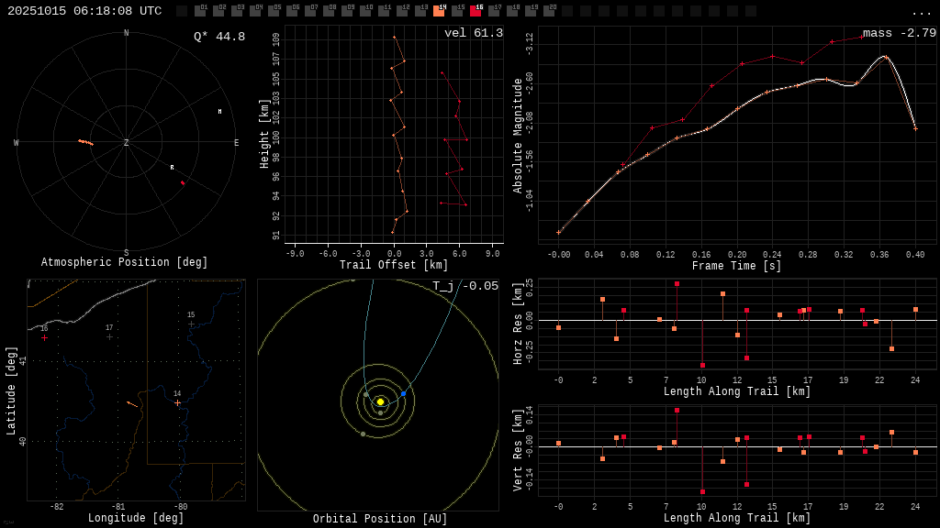The width and height of the screenshot is (940, 528).
Task: Click the Z zenith marker in polar plot
Action: (x=127, y=143)
